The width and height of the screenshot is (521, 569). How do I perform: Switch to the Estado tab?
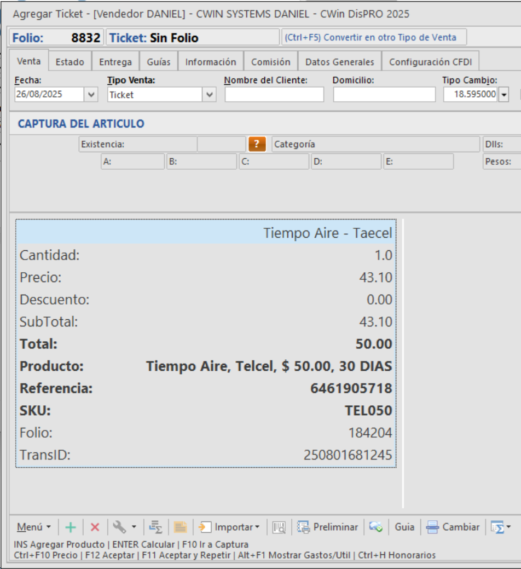[70, 62]
